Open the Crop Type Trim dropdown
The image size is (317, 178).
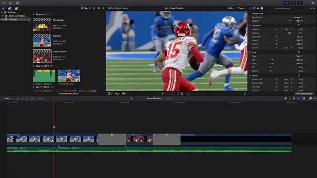pyautogui.click(x=299, y=56)
